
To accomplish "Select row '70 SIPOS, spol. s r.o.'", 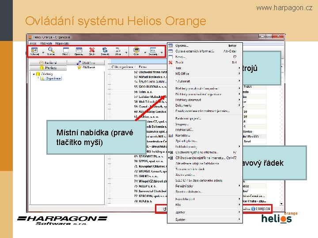I will [139, 161].
